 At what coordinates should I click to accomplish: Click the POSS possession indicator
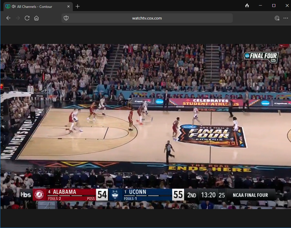coord(91,199)
